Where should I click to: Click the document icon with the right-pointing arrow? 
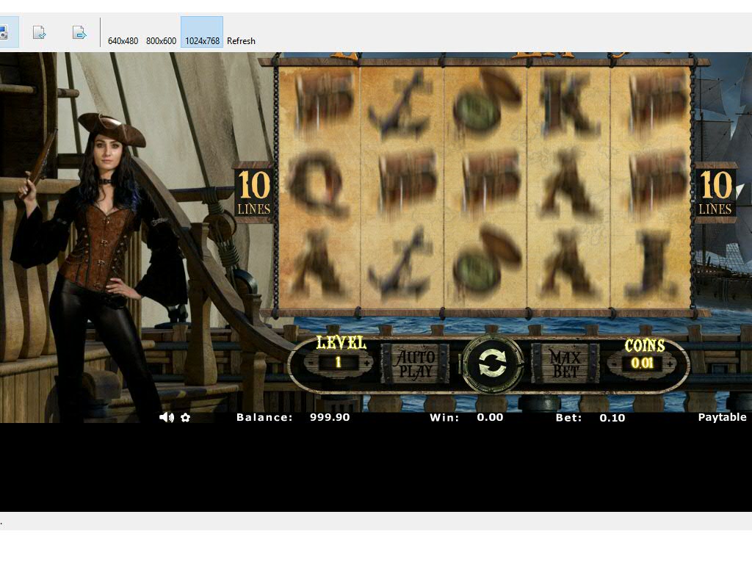coord(79,32)
